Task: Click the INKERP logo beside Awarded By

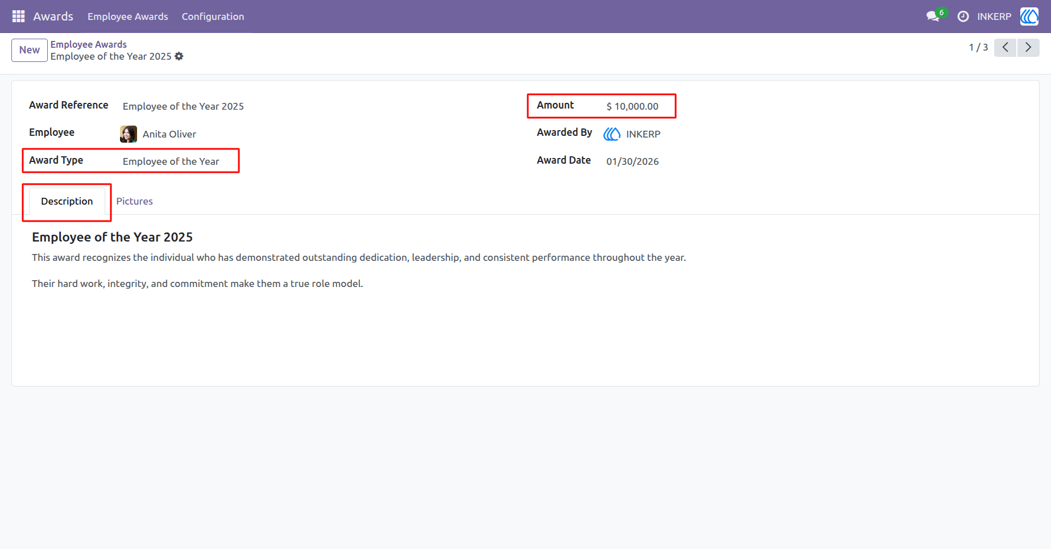Action: pos(612,134)
